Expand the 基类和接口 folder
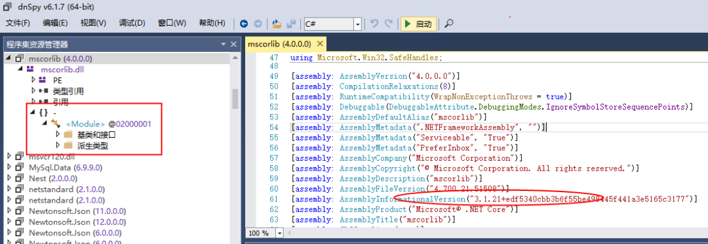The width and height of the screenshot is (708, 244). (57, 134)
